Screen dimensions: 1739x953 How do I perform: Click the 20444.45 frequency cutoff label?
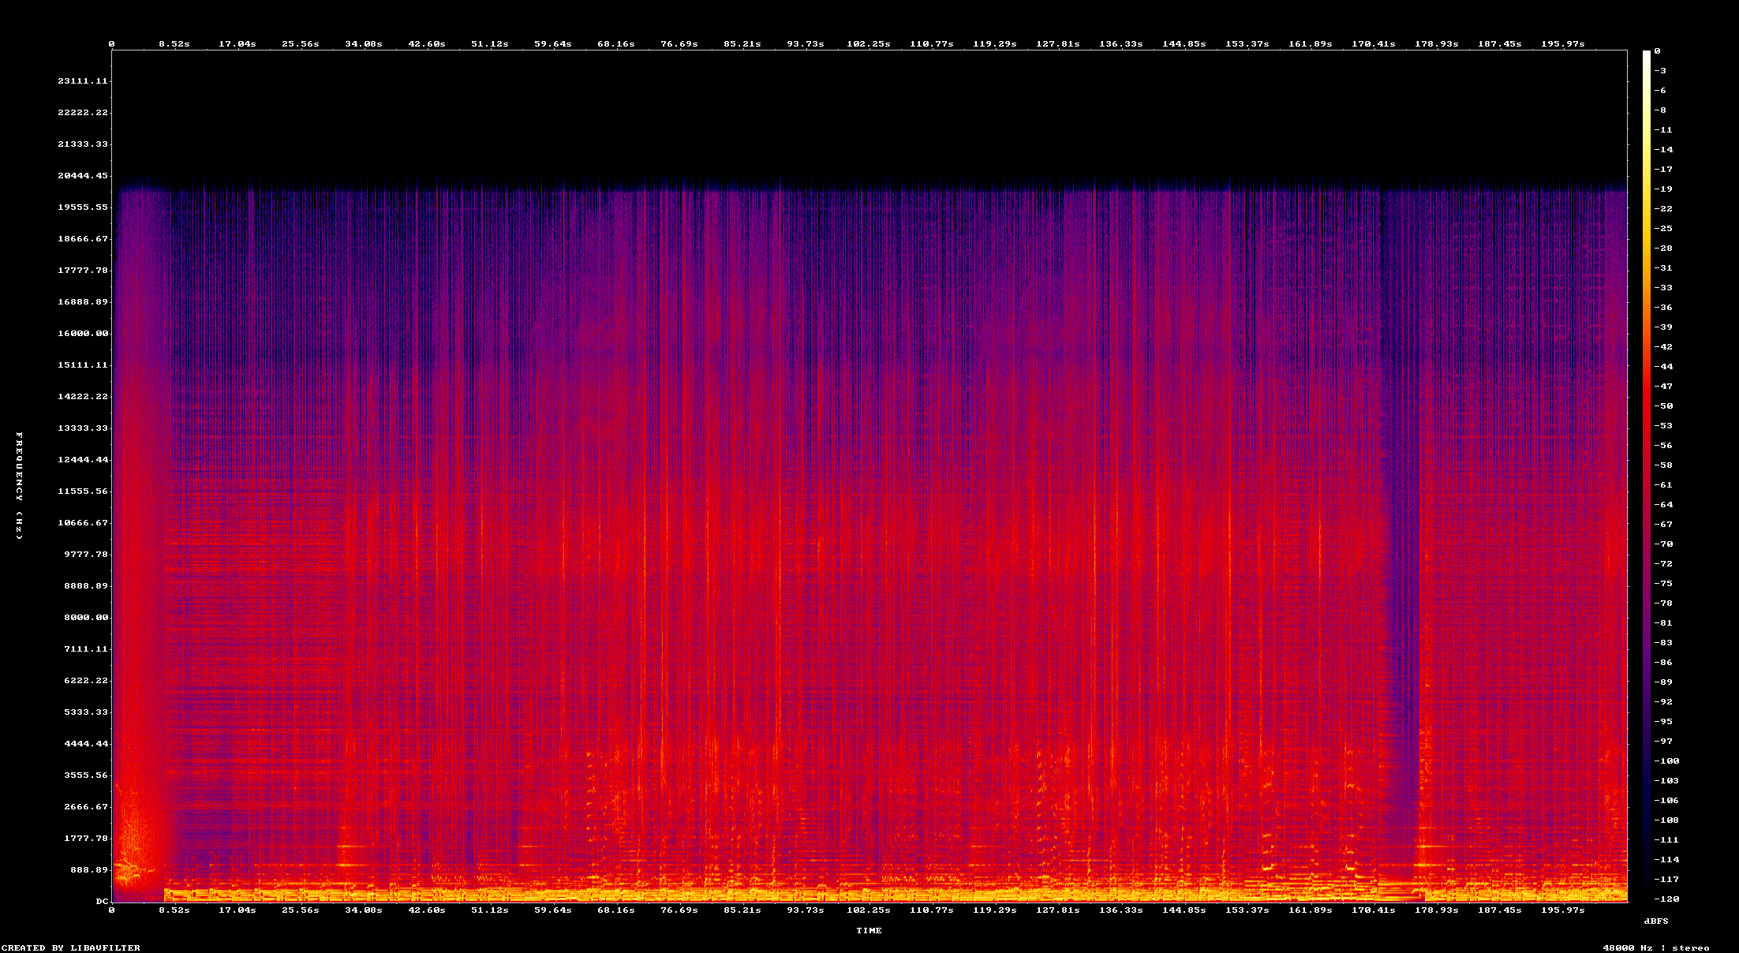pyautogui.click(x=83, y=176)
